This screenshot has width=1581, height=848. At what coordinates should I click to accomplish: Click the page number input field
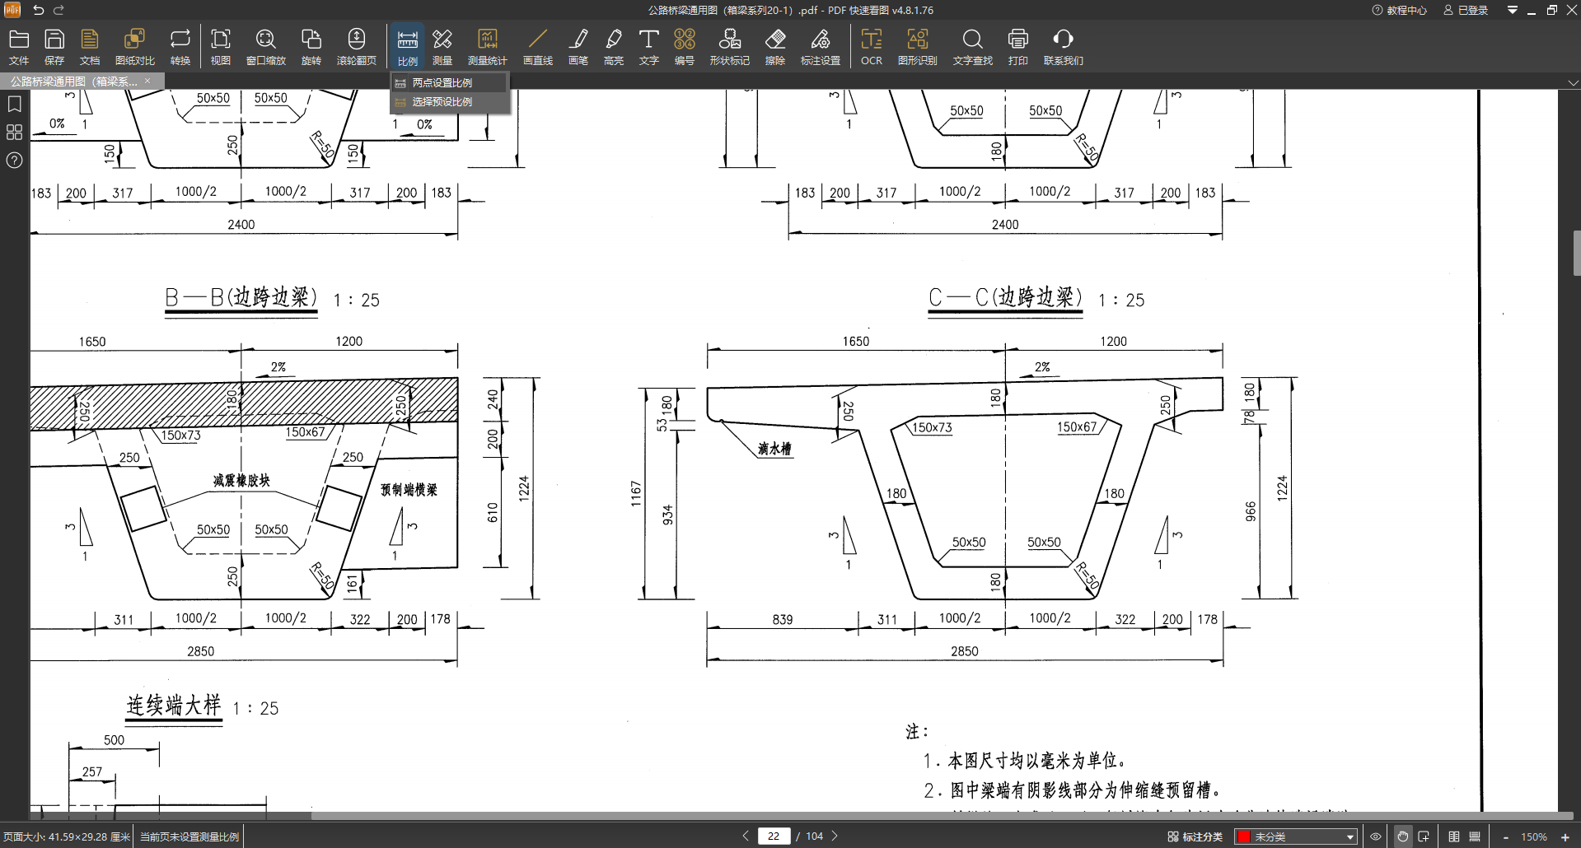pos(774,836)
